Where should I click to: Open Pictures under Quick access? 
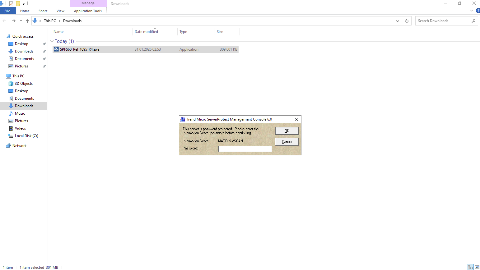(x=21, y=66)
